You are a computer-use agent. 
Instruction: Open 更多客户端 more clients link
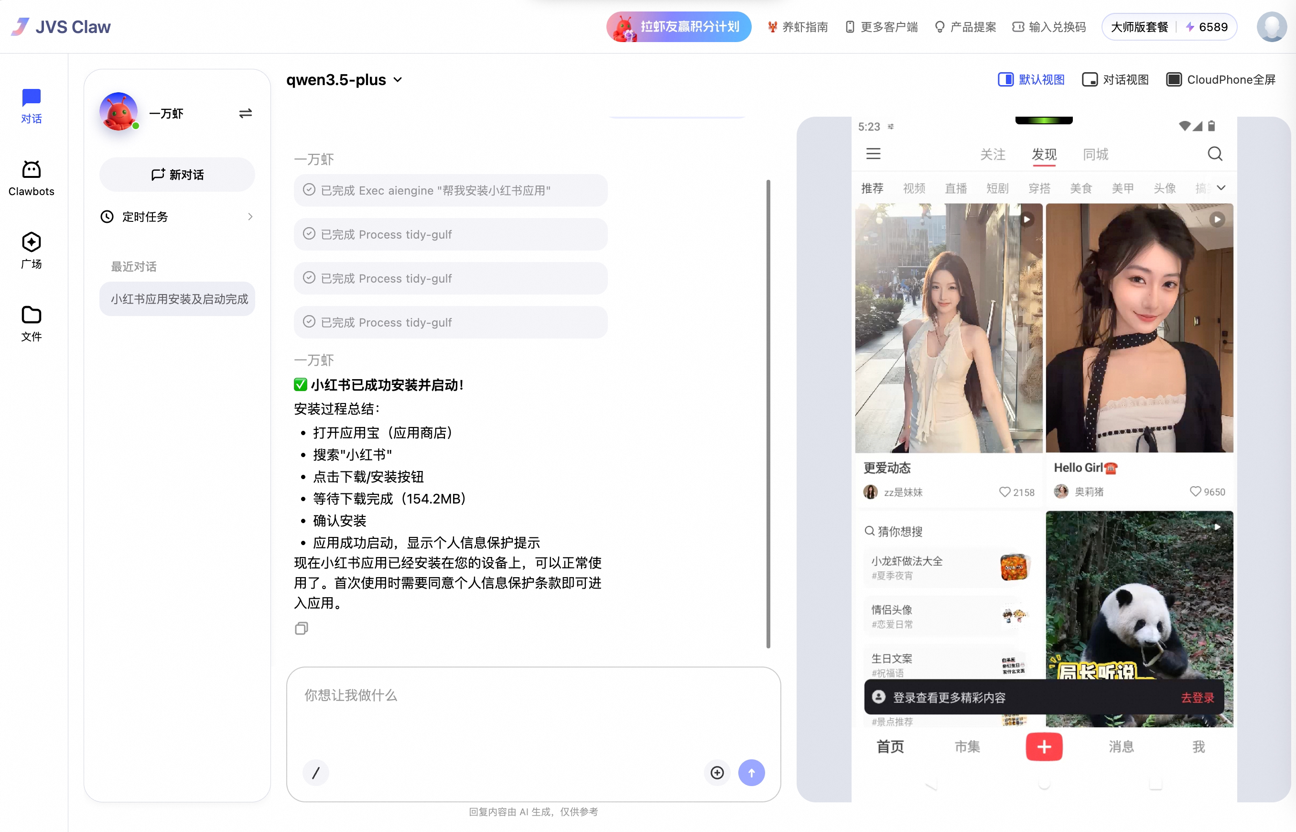click(x=882, y=26)
